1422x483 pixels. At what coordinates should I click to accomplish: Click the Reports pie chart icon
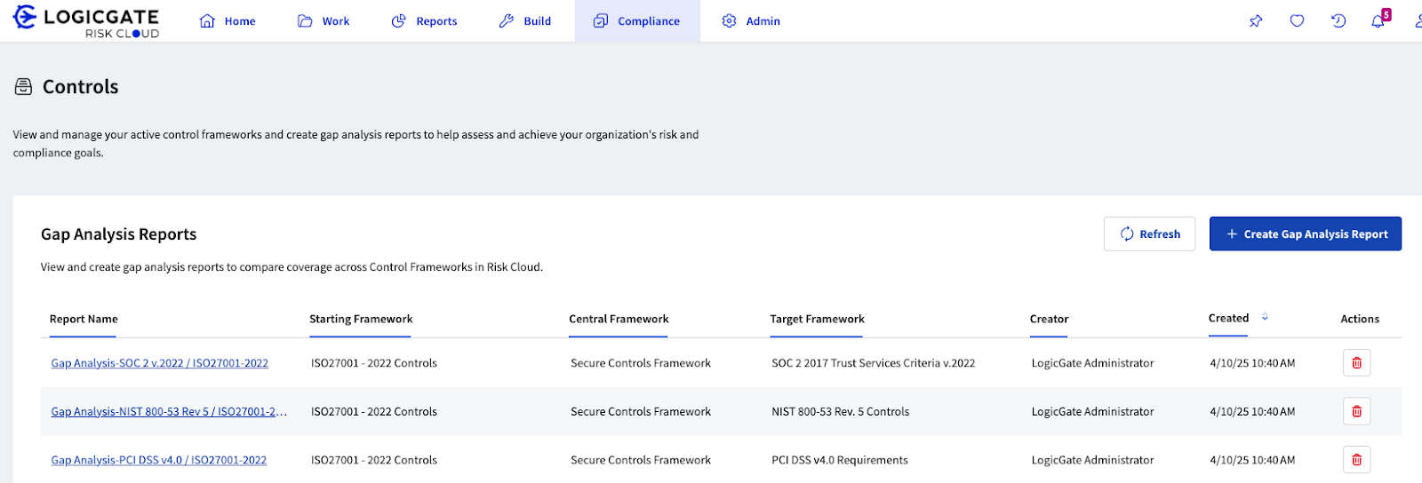[399, 21]
